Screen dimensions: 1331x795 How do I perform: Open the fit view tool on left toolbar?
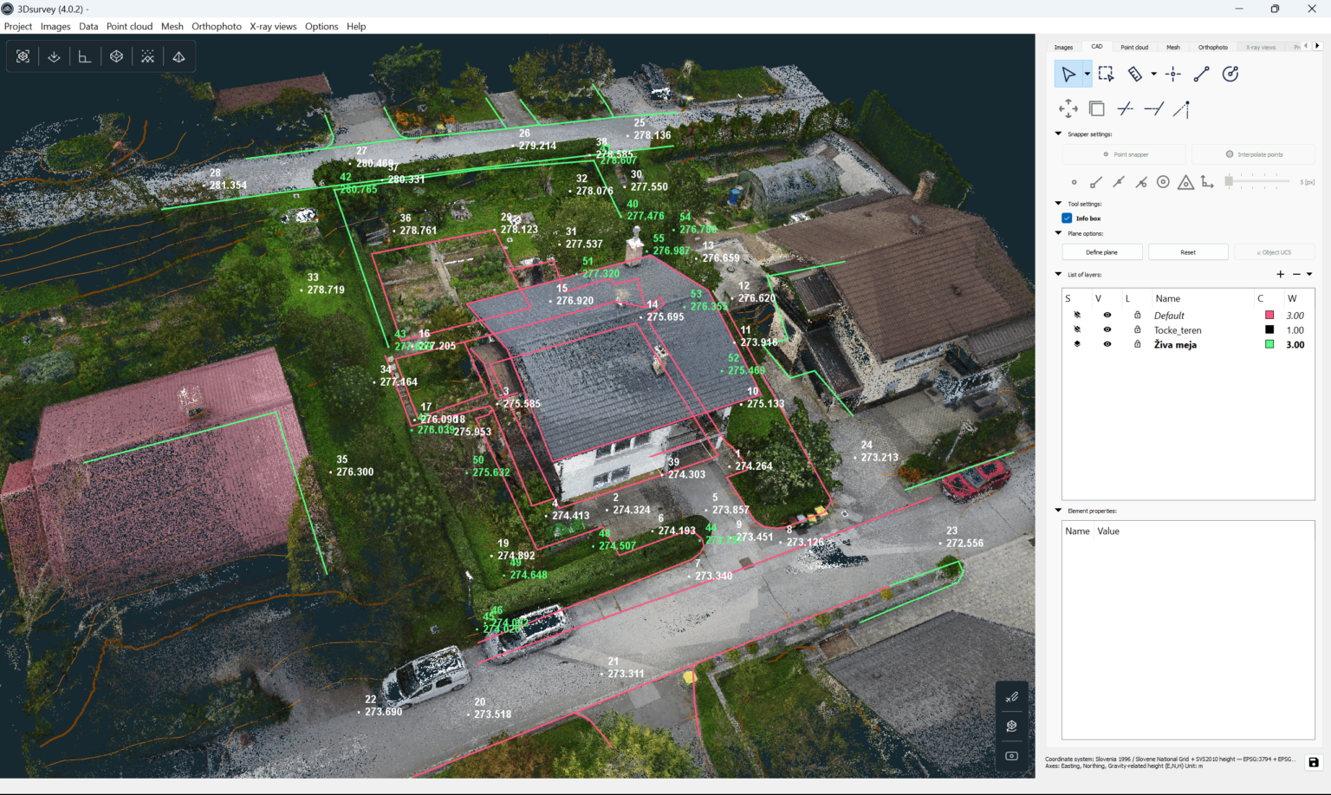coord(23,55)
